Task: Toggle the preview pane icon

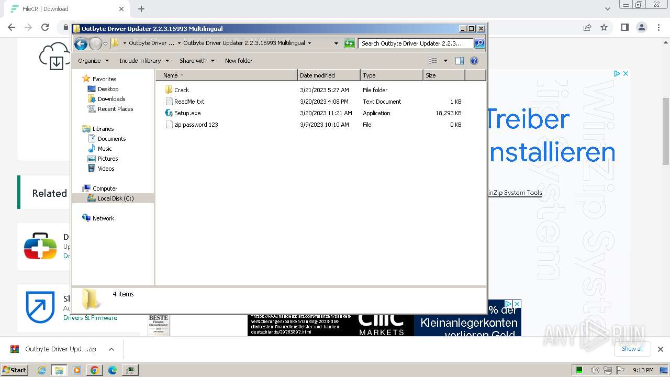Action: click(x=459, y=61)
